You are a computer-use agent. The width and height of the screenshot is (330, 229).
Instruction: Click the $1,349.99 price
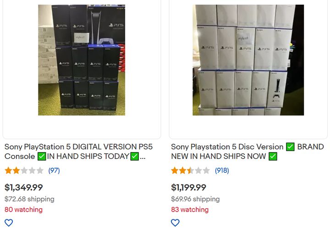[24, 187]
